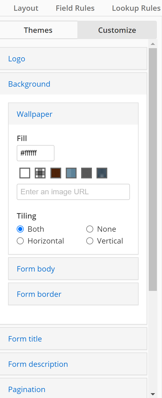Click the Fill hex color field
Image resolution: width=162 pixels, height=398 pixels.
(x=36, y=153)
